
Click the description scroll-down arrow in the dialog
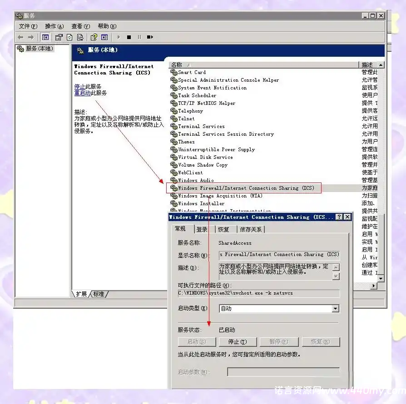(x=336, y=276)
